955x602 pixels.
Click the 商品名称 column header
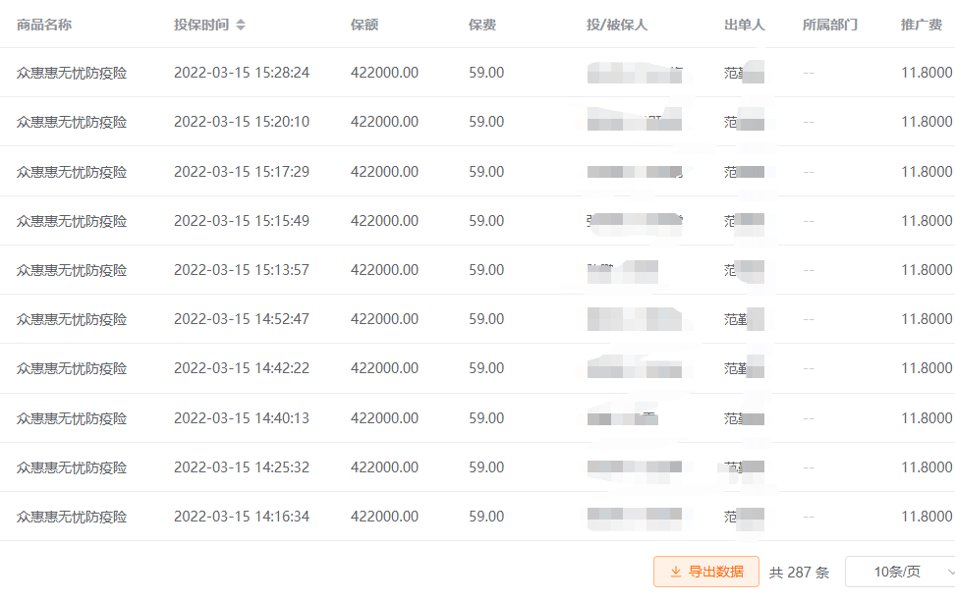pyautogui.click(x=44, y=25)
